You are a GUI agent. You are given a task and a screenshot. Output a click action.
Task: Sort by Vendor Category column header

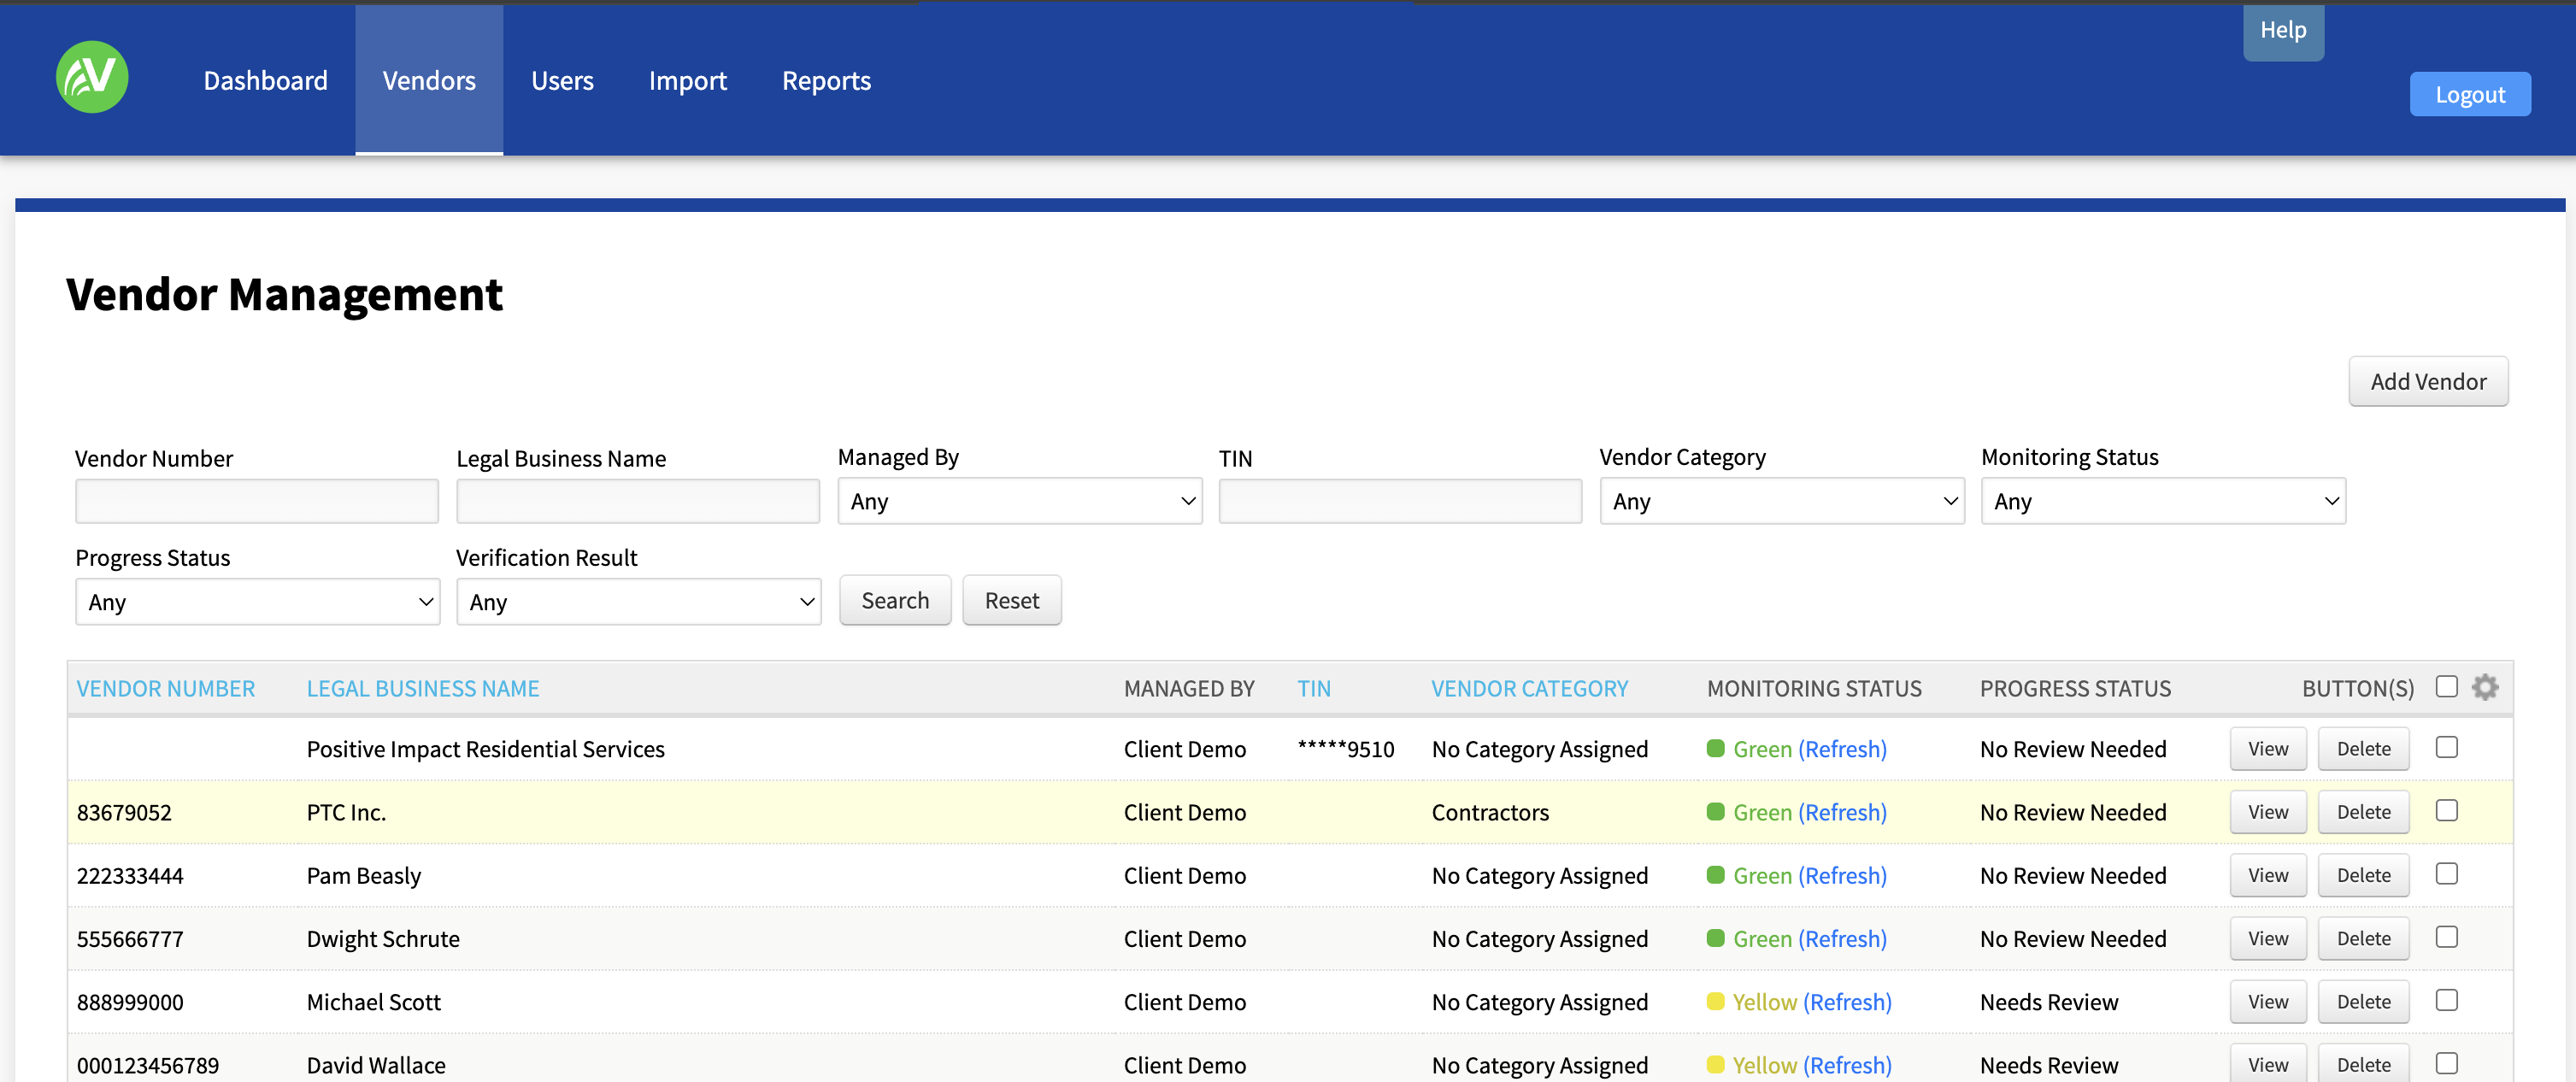tap(1528, 688)
